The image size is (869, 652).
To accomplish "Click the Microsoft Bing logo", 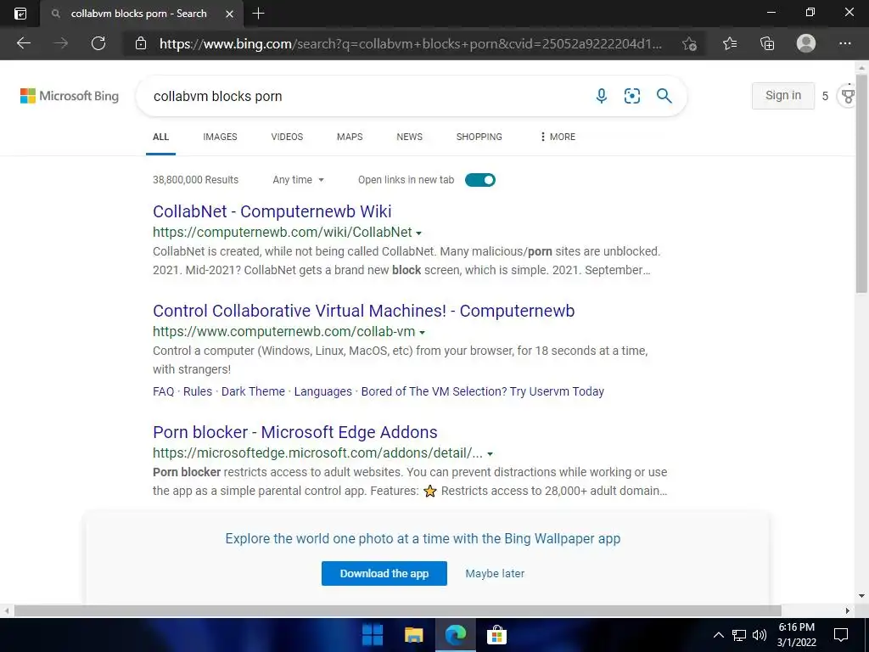I will coord(70,96).
